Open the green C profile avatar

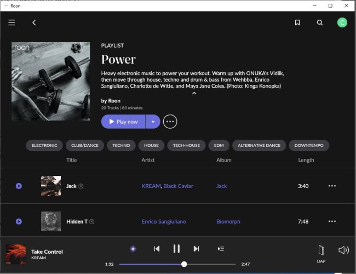click(342, 22)
